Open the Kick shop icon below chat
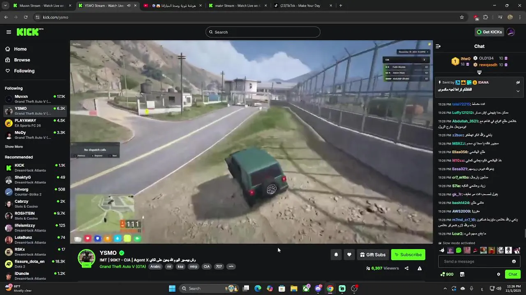The width and height of the screenshot is (526, 295). click(462, 274)
